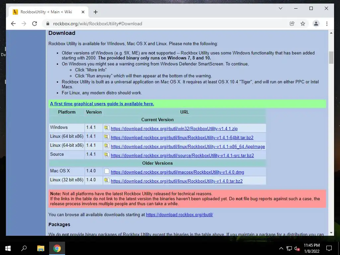This screenshot has height=255, width=340.
Task: Open network status in system tray
Action: pyautogui.click(x=289, y=248)
